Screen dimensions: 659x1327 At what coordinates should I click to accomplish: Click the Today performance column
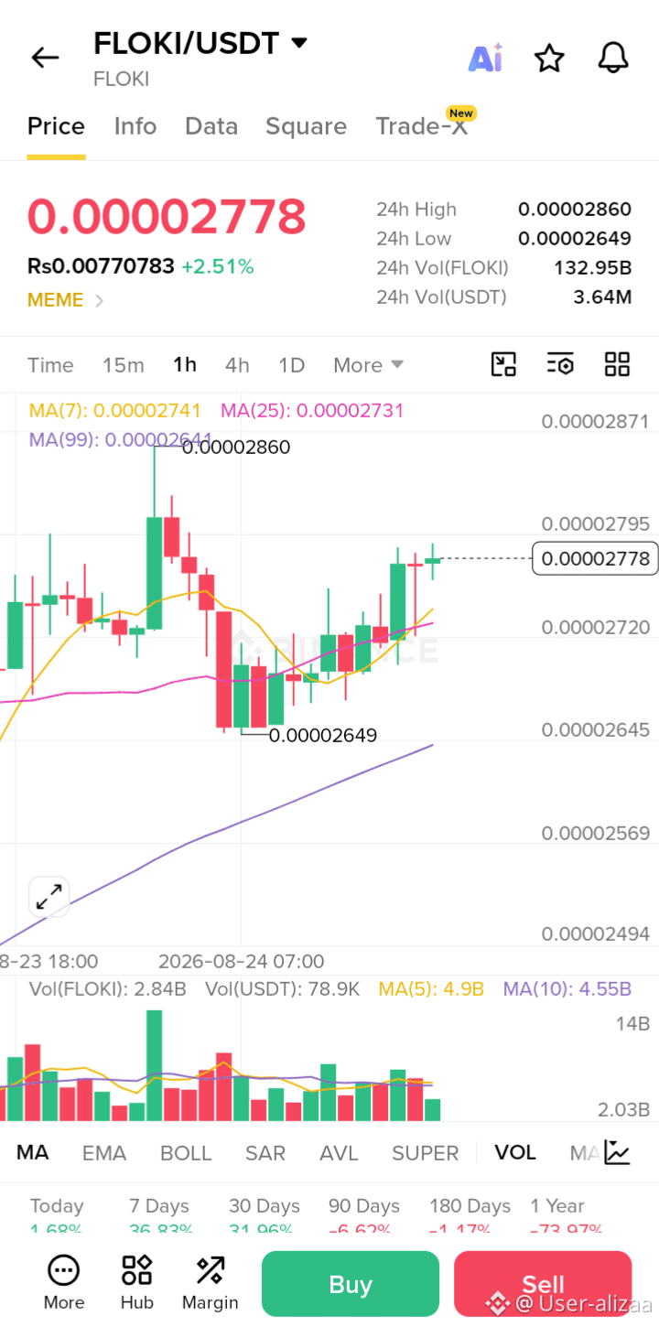[57, 1217]
